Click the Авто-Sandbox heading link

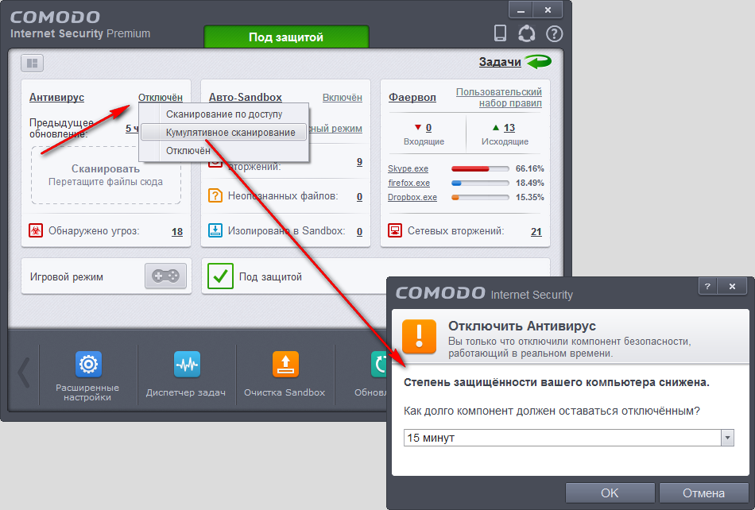[x=245, y=97]
